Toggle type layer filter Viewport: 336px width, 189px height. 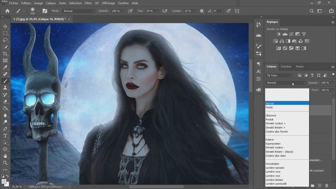coord(312,75)
